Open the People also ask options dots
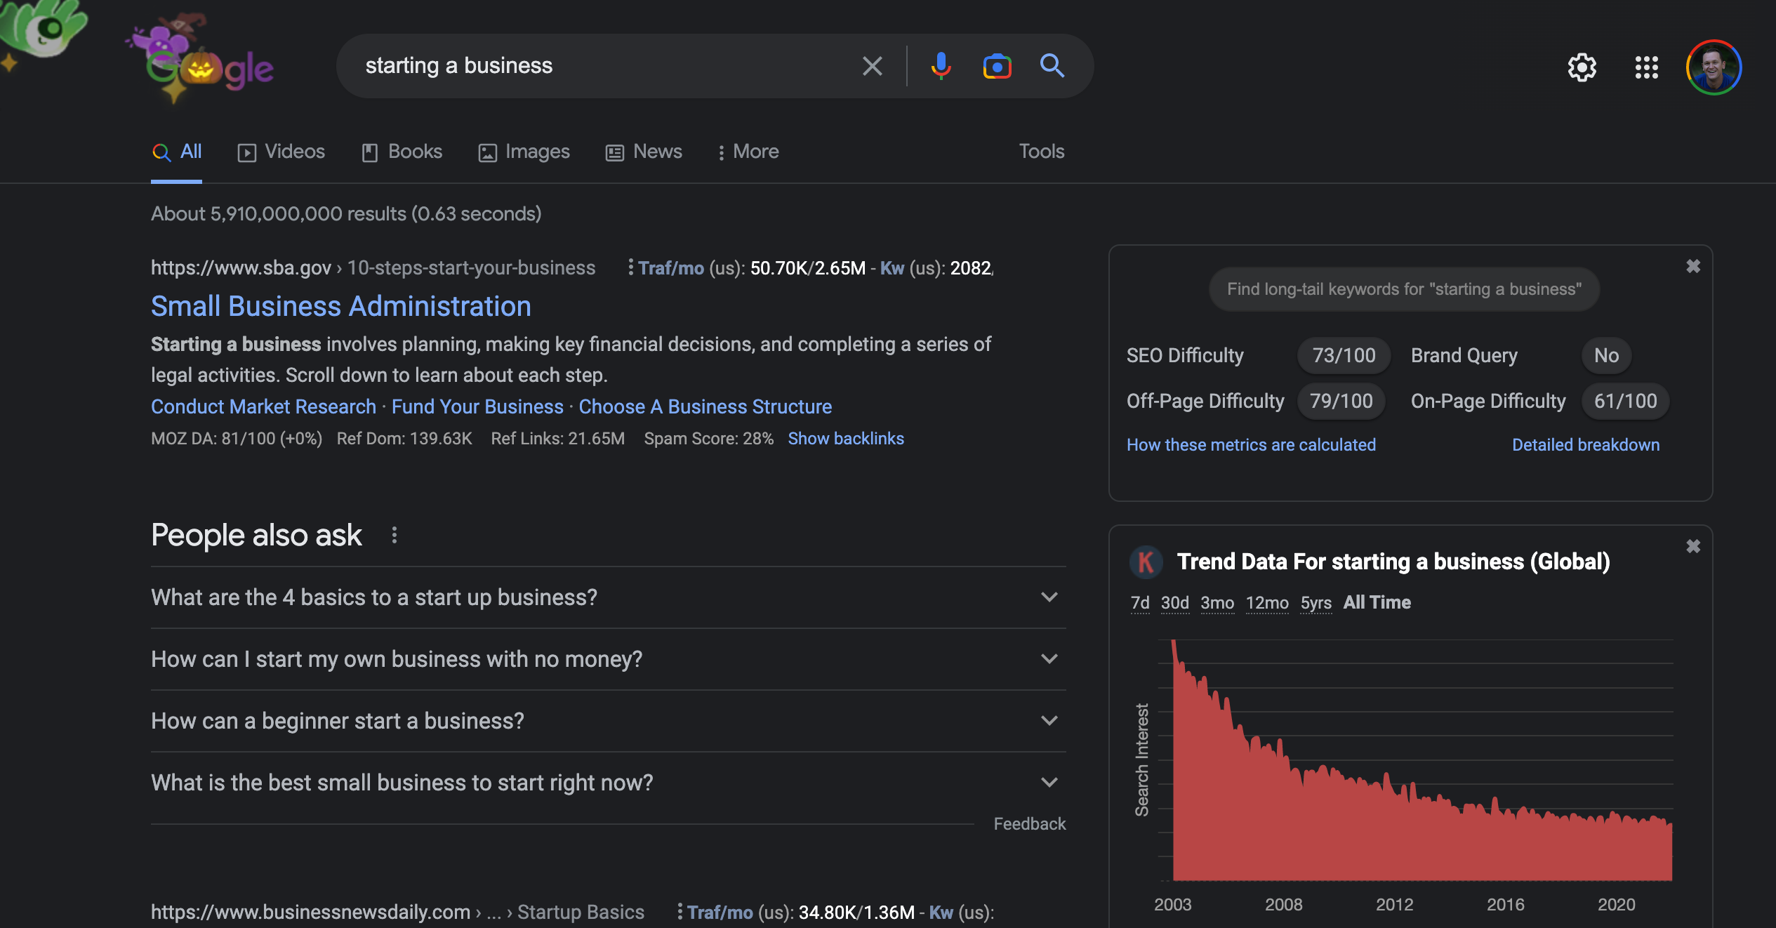The image size is (1776, 928). pos(395,536)
